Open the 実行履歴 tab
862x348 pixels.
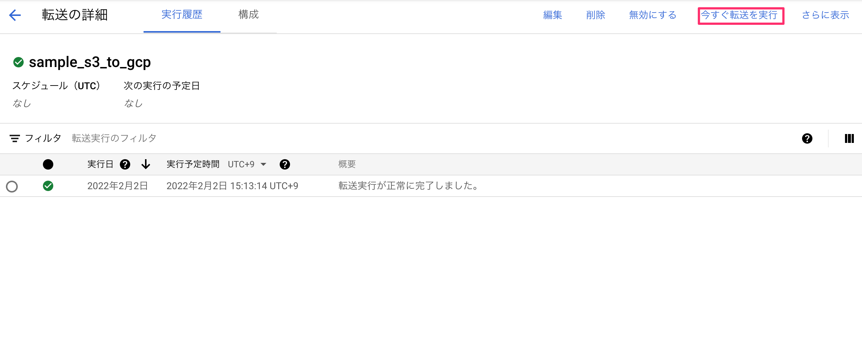tap(182, 15)
